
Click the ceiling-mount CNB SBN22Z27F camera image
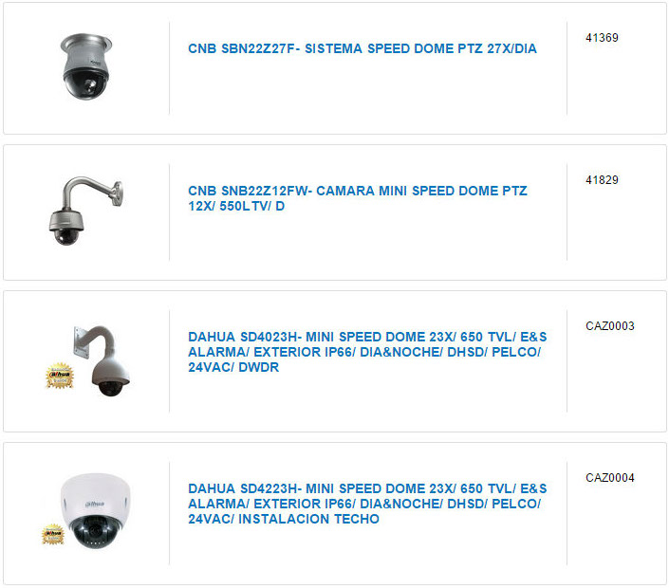point(86,66)
